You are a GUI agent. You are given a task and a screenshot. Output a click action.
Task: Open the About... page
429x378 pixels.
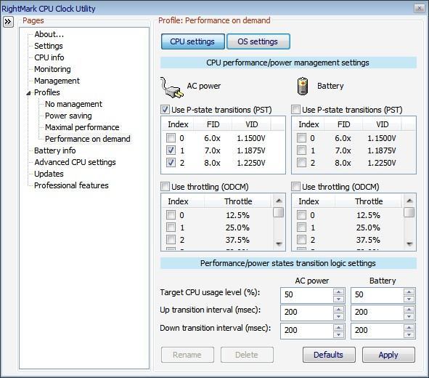tap(49, 34)
